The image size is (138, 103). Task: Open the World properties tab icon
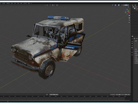tap(132, 49)
